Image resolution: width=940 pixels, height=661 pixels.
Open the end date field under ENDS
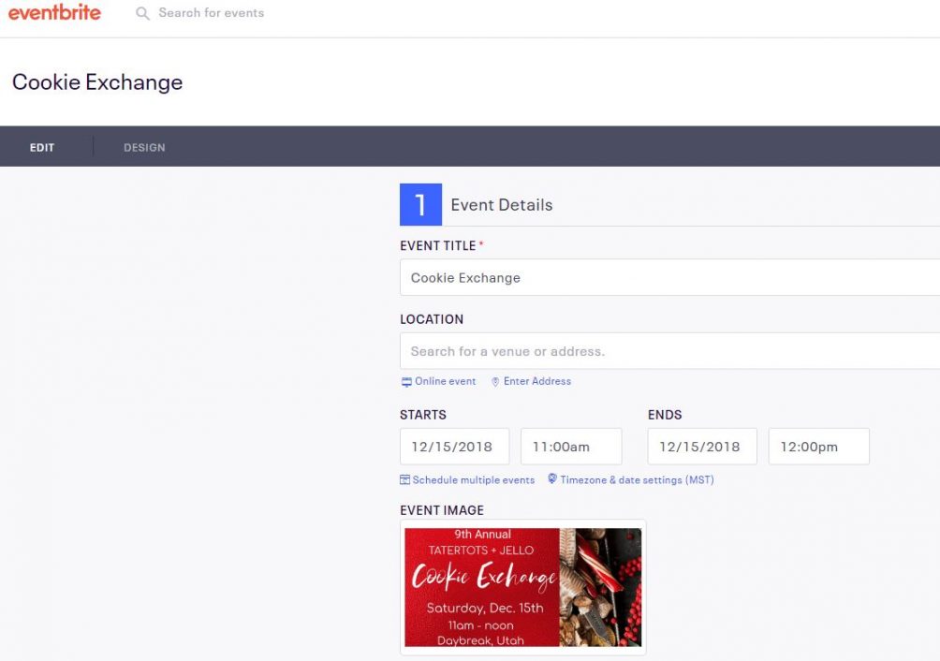click(x=702, y=447)
